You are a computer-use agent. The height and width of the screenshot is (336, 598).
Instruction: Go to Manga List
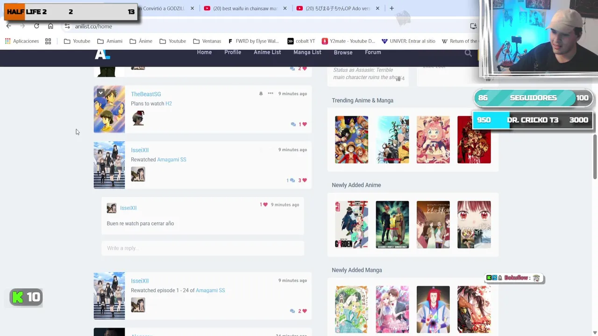(x=307, y=52)
